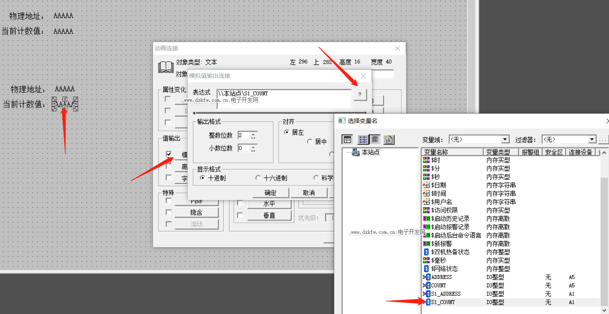
Task: Select the 居中 alignment radio button
Action: [x=310, y=141]
